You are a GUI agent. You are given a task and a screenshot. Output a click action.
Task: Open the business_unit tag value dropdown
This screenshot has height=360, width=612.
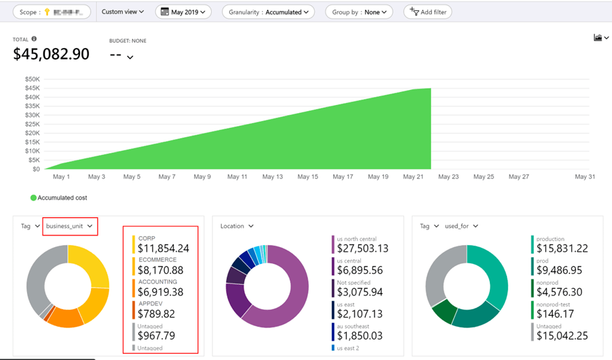pos(70,226)
